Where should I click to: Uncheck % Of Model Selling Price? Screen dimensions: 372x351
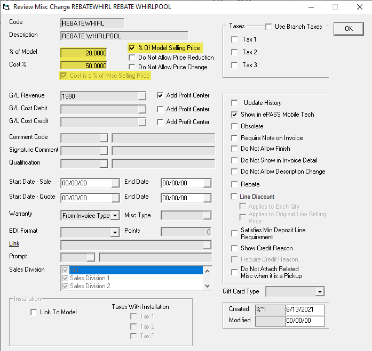(132, 48)
